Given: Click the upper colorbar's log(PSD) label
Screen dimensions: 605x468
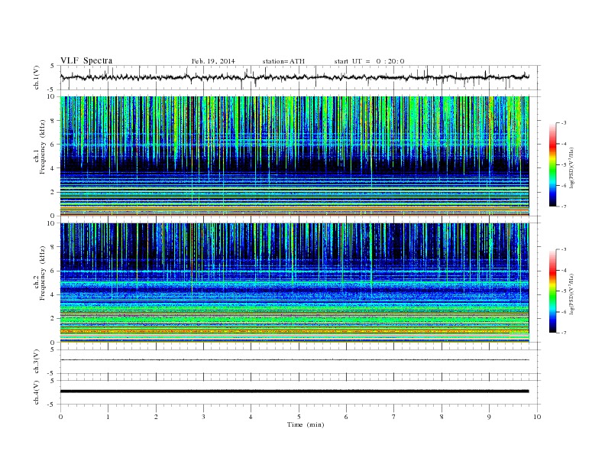Looking at the screenshot, I should 571,167.
